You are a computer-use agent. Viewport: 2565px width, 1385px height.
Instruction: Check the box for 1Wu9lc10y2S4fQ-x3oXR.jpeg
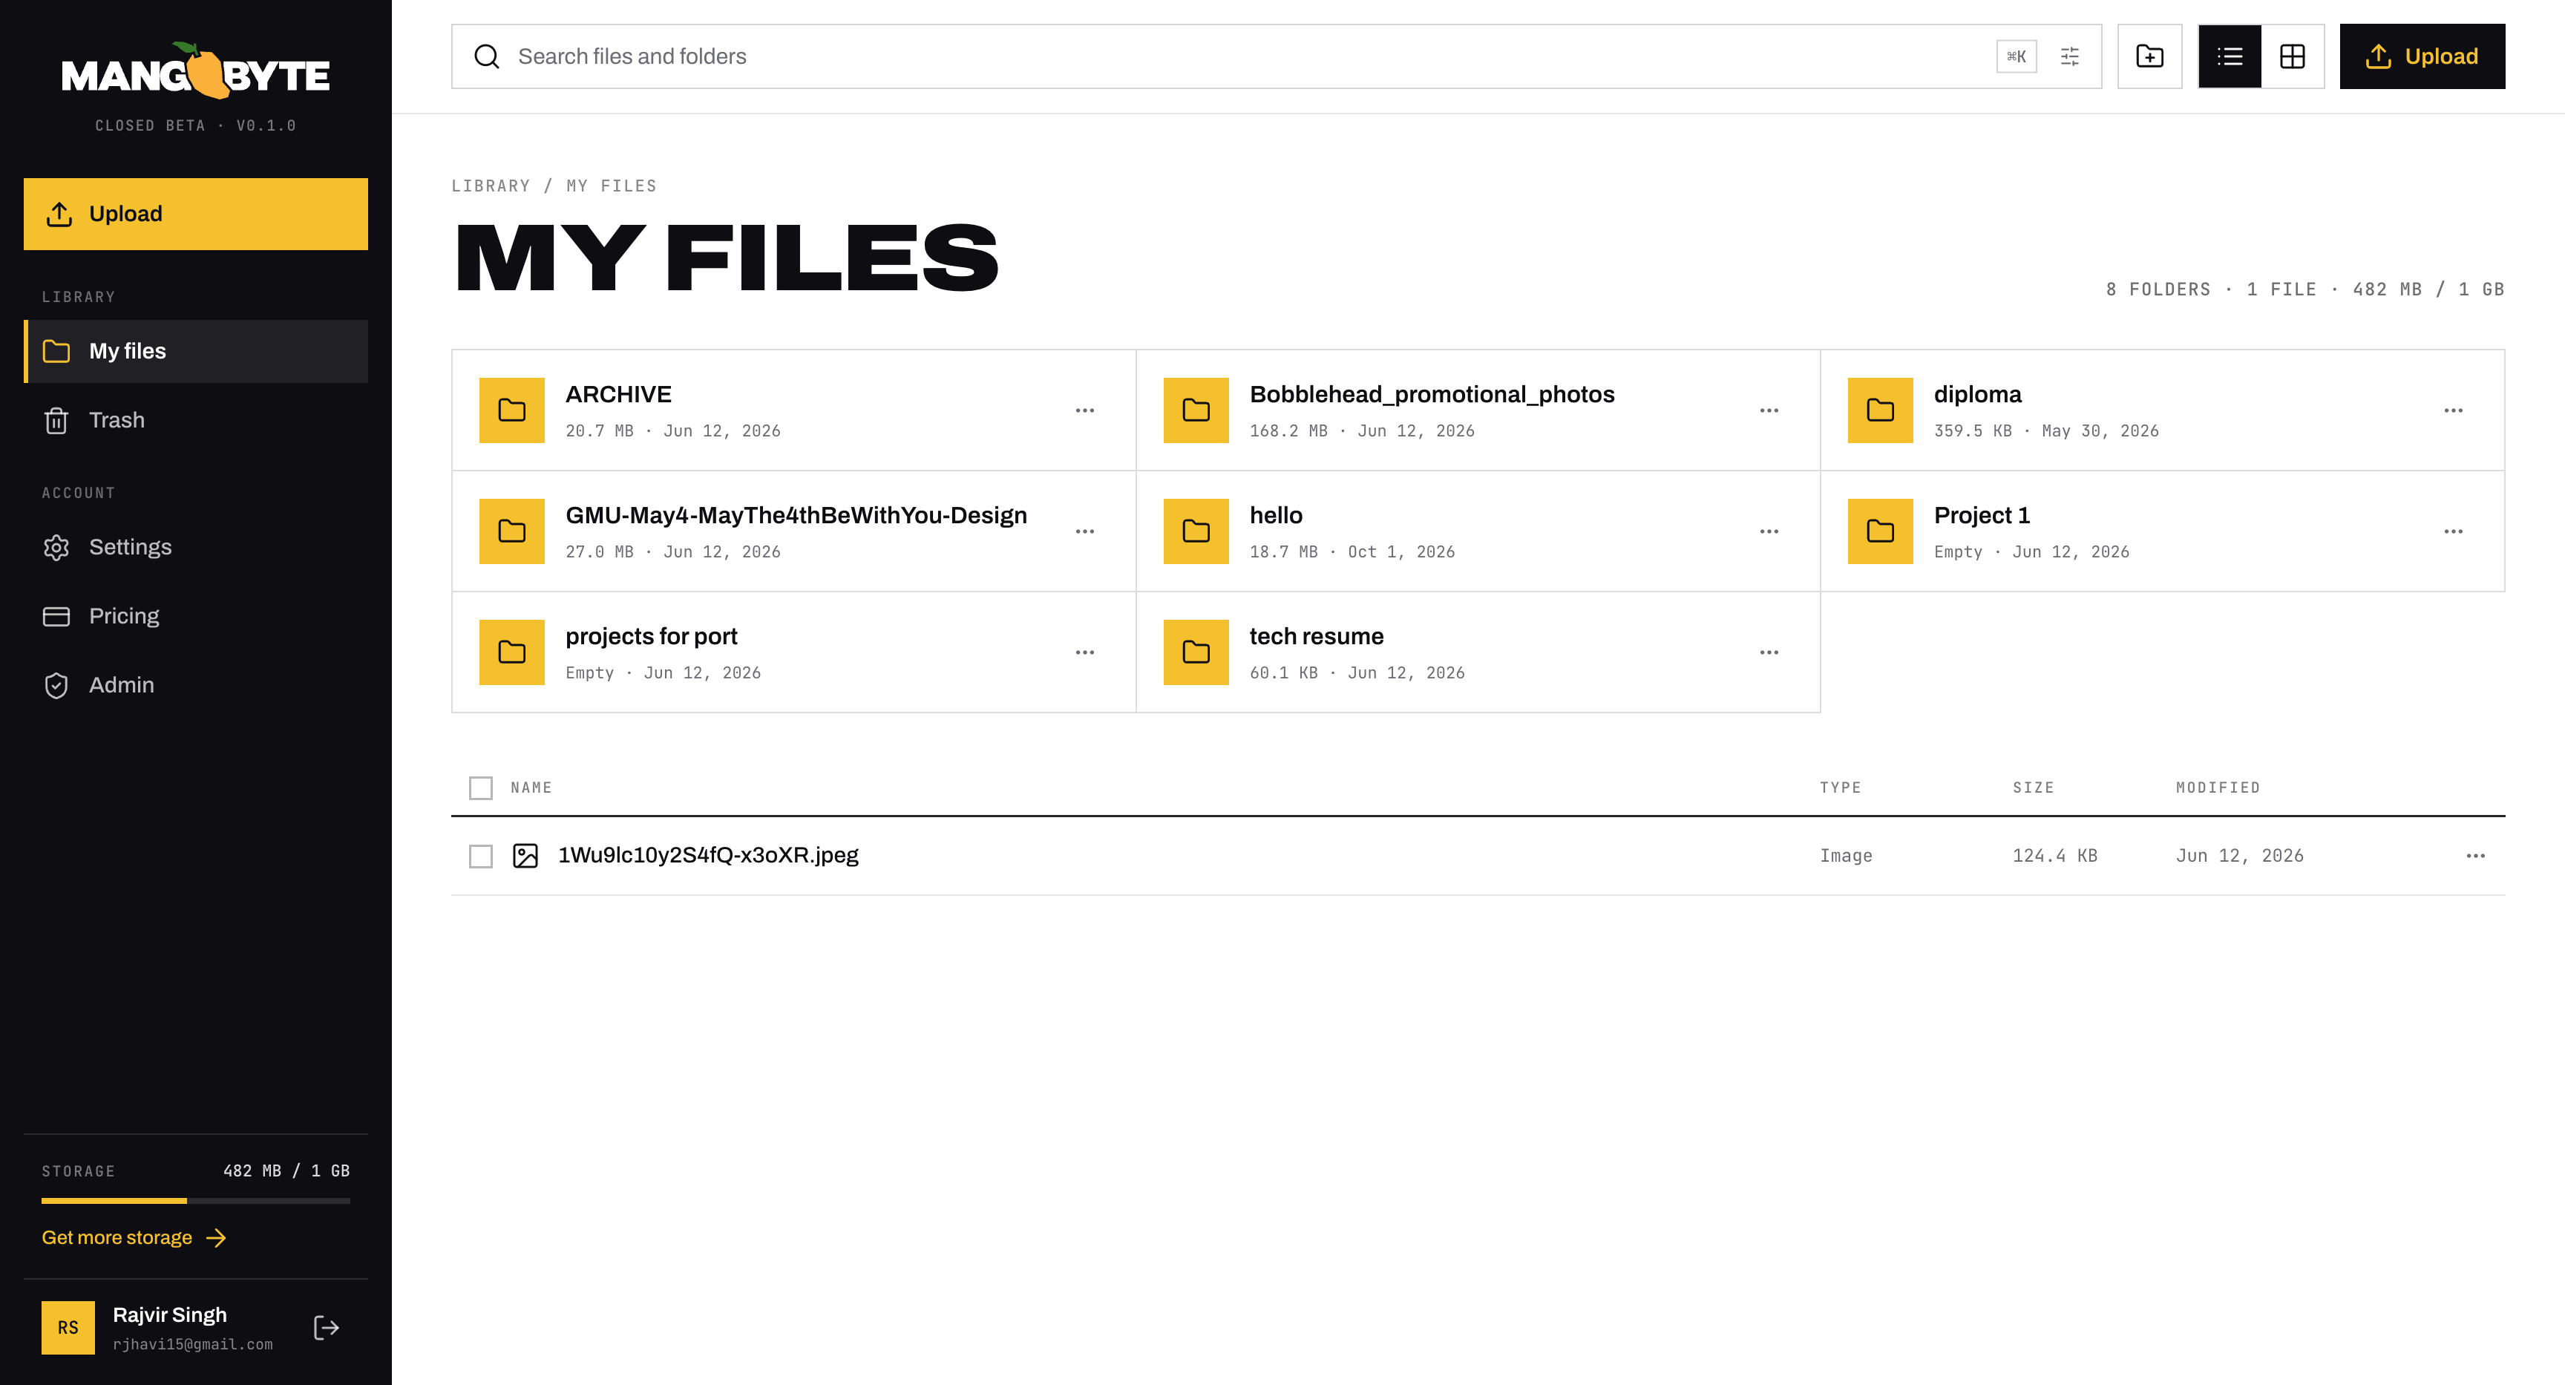click(x=481, y=855)
